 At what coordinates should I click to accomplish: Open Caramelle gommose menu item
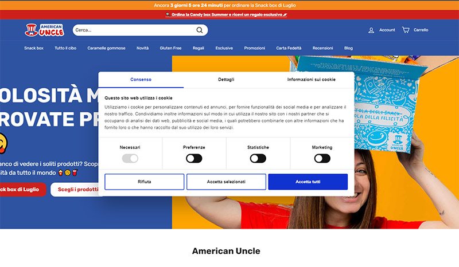pos(106,48)
